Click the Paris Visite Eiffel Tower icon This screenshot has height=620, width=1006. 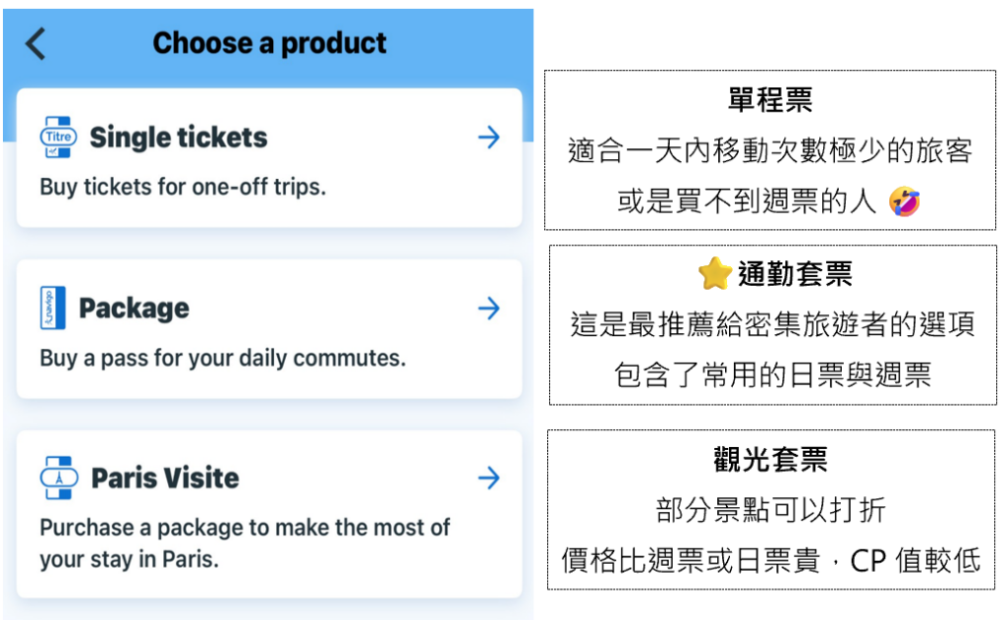[59, 478]
